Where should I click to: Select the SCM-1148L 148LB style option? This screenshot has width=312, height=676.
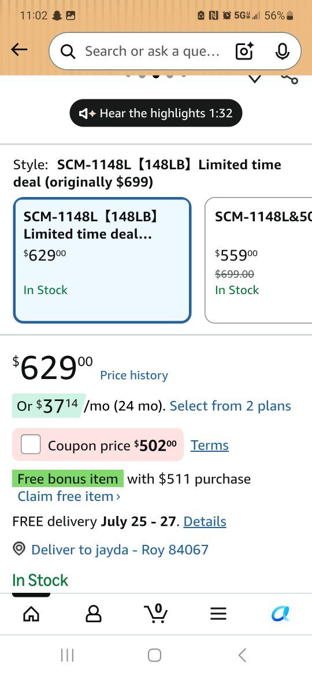click(x=102, y=260)
